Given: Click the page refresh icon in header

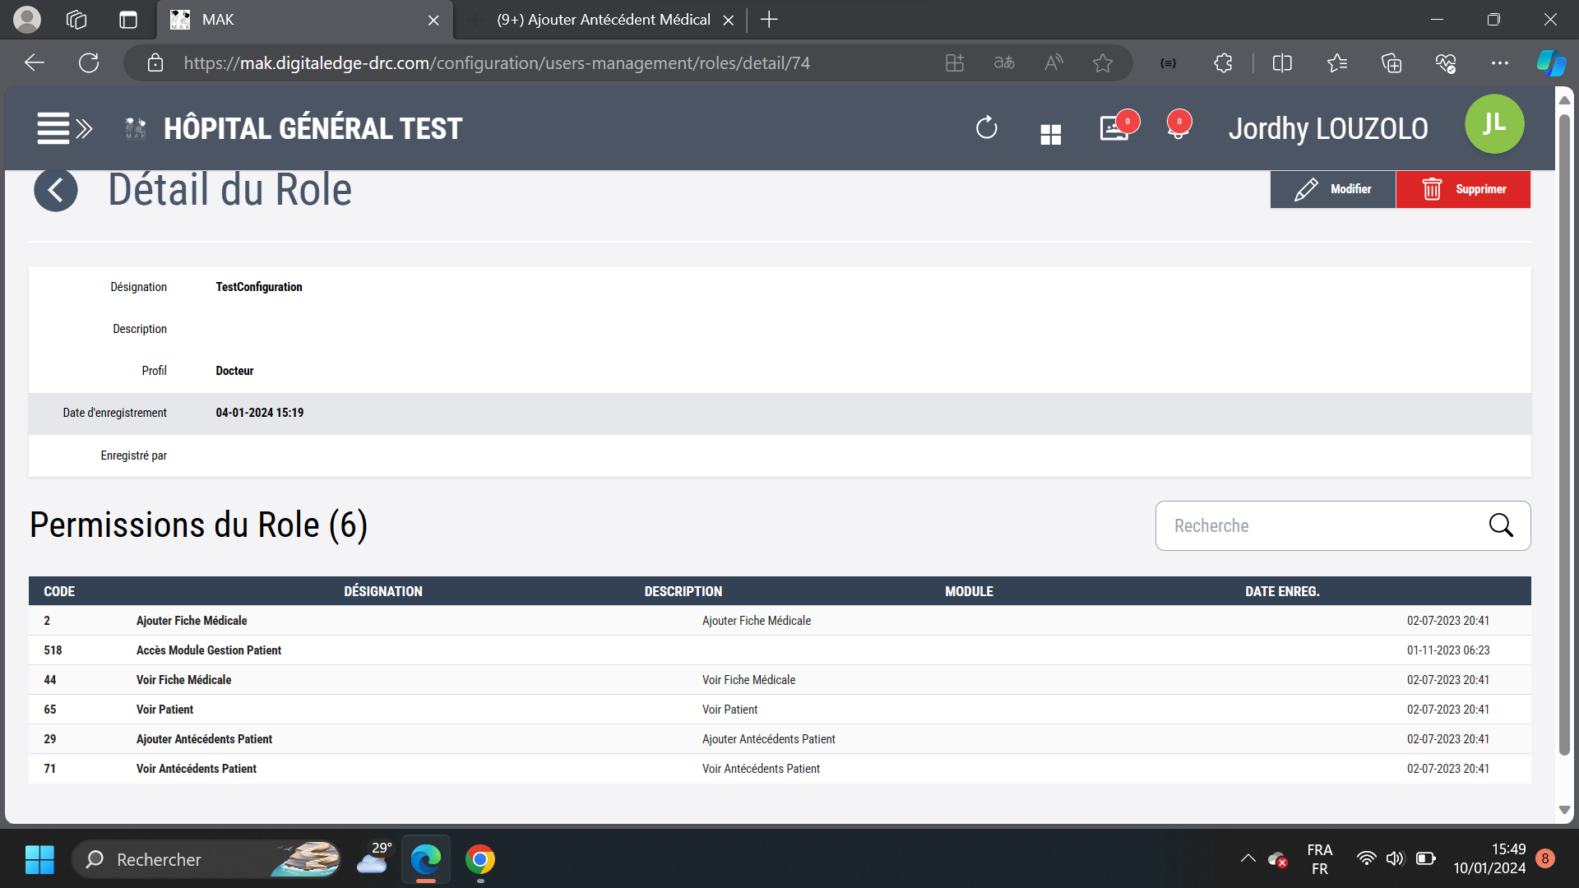Looking at the screenshot, I should [x=986, y=128].
